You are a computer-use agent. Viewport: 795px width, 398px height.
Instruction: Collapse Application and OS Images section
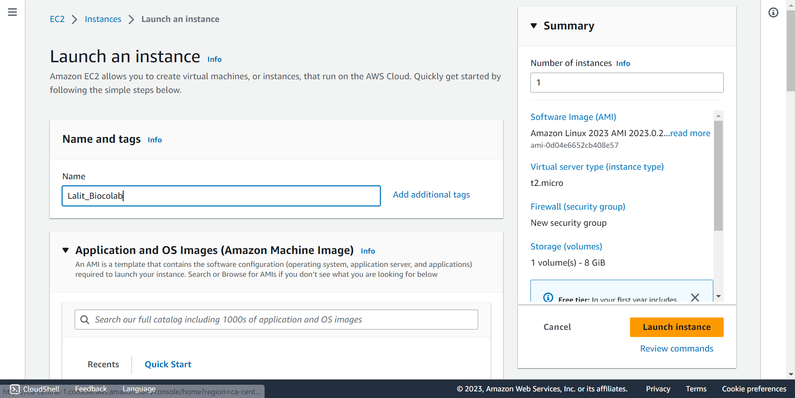coord(66,250)
